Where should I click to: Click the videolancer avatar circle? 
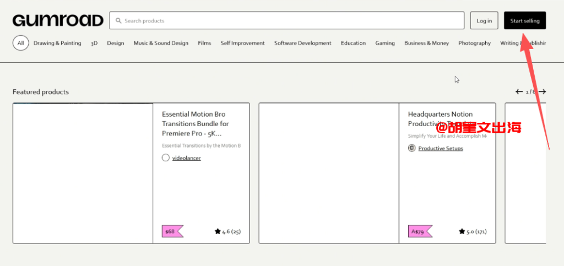pyautogui.click(x=165, y=158)
